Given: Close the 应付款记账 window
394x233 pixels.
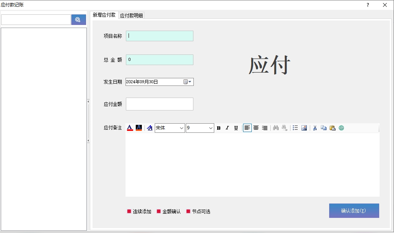Looking at the screenshot, I should tap(385, 5).
